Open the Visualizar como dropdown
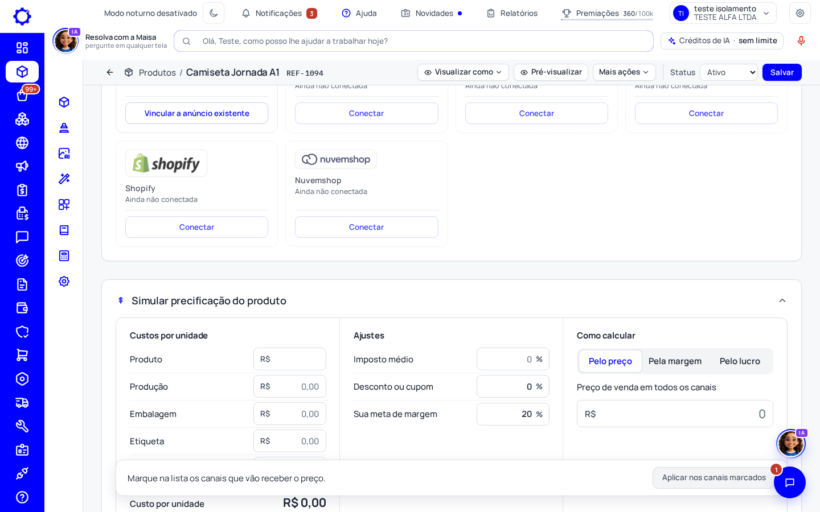This screenshot has width=820, height=512. tap(463, 72)
